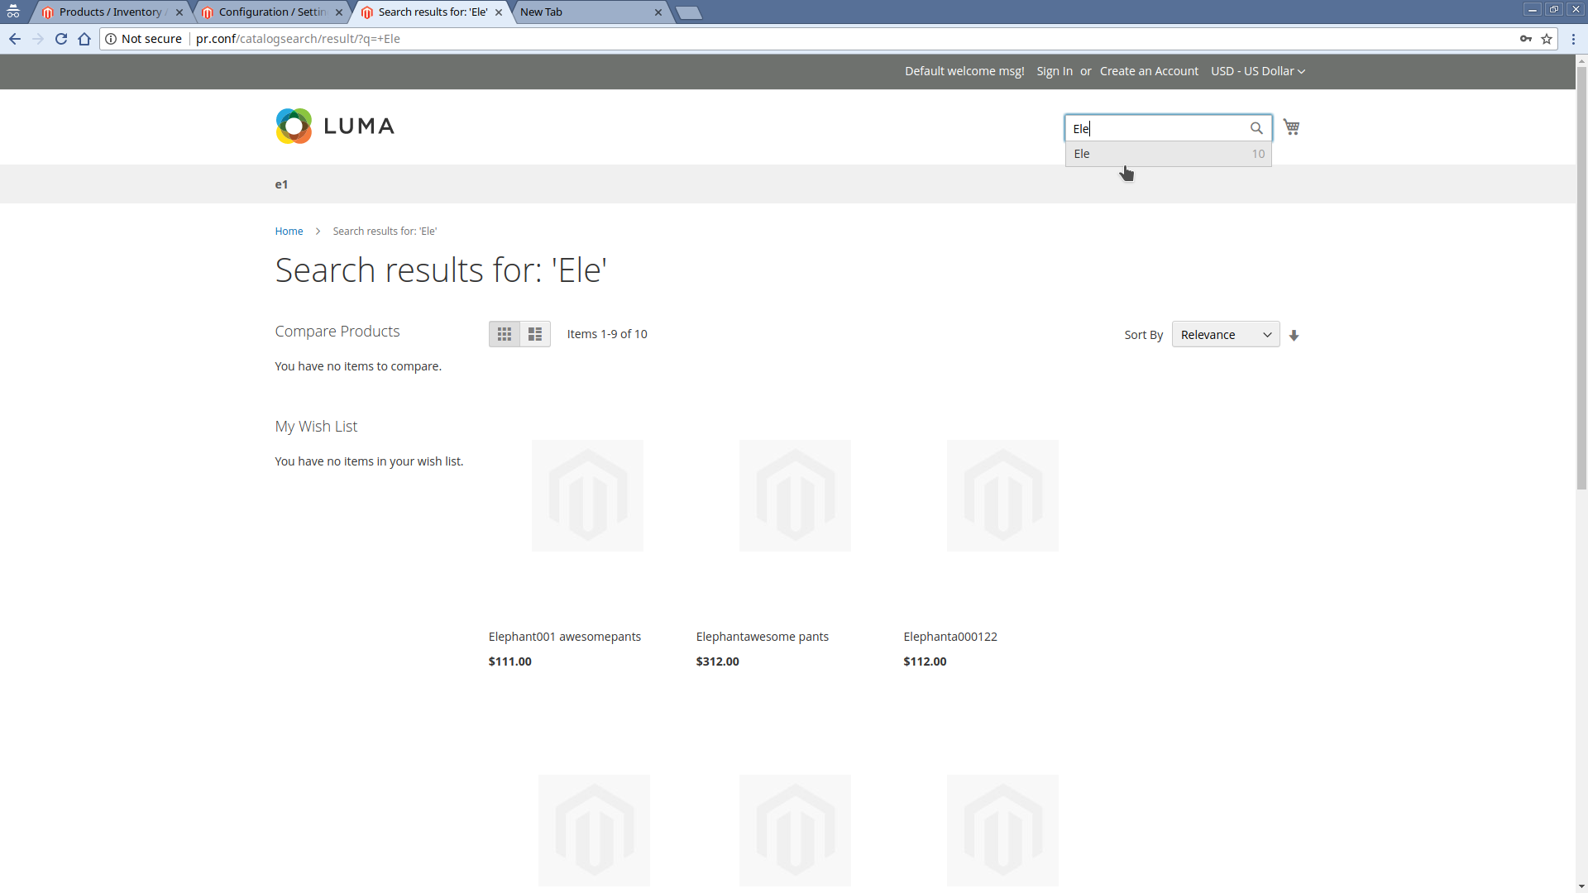Click the search magnifier icon
This screenshot has width=1588, height=893.
point(1256,128)
